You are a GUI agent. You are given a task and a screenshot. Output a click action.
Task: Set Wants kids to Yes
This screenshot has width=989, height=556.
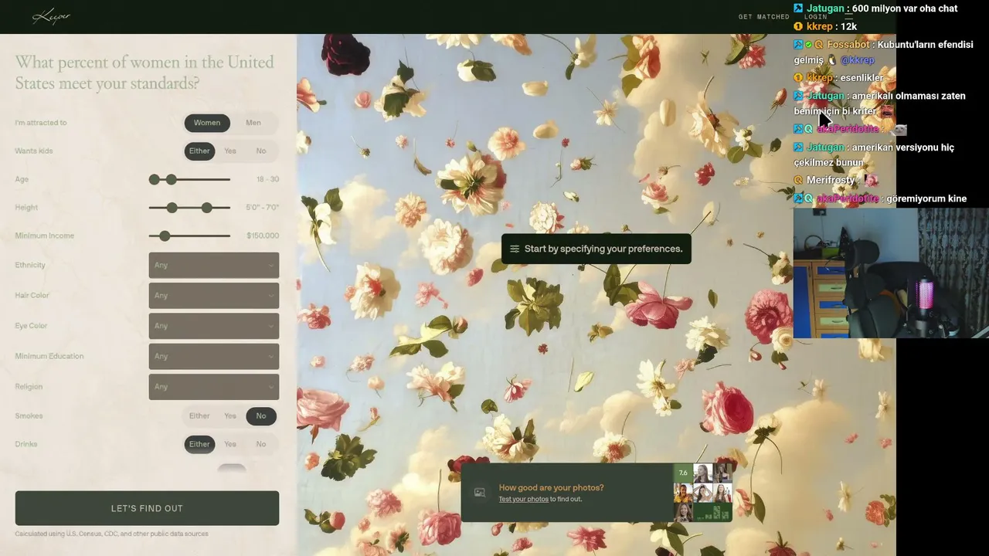(x=230, y=151)
